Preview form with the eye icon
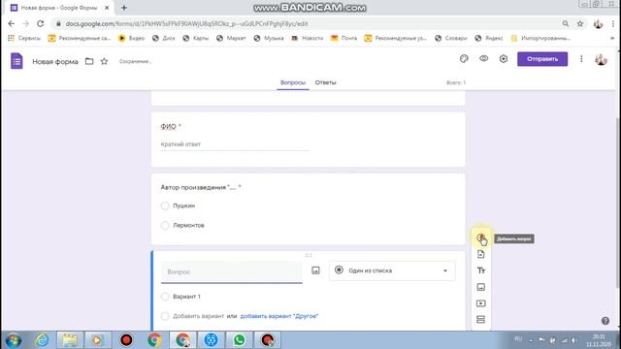 (483, 58)
